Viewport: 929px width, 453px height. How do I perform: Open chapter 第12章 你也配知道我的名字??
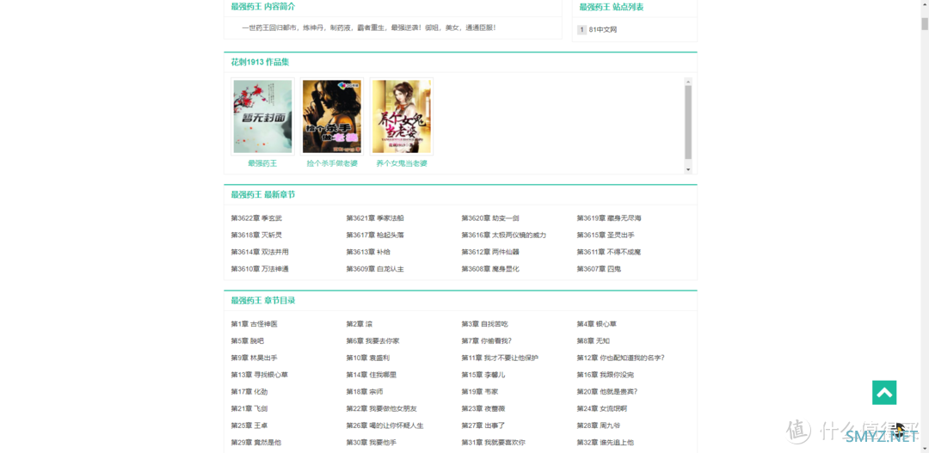click(x=621, y=358)
